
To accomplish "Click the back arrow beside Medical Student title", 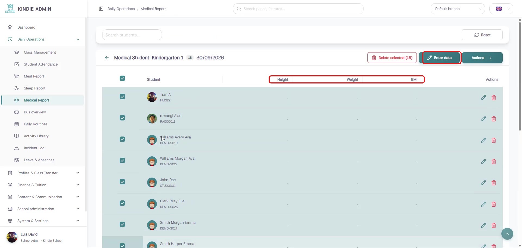I will coord(107,58).
